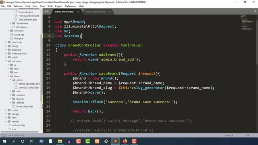Viewport: 258px width, 145px height.
Task: Toggle the side bar panel switcher icon
Action: pos(4,135)
